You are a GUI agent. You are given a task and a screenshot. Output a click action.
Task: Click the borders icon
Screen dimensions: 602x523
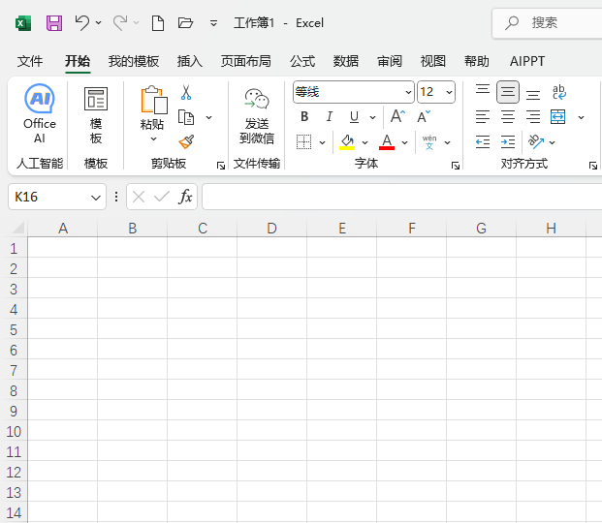[x=303, y=142]
